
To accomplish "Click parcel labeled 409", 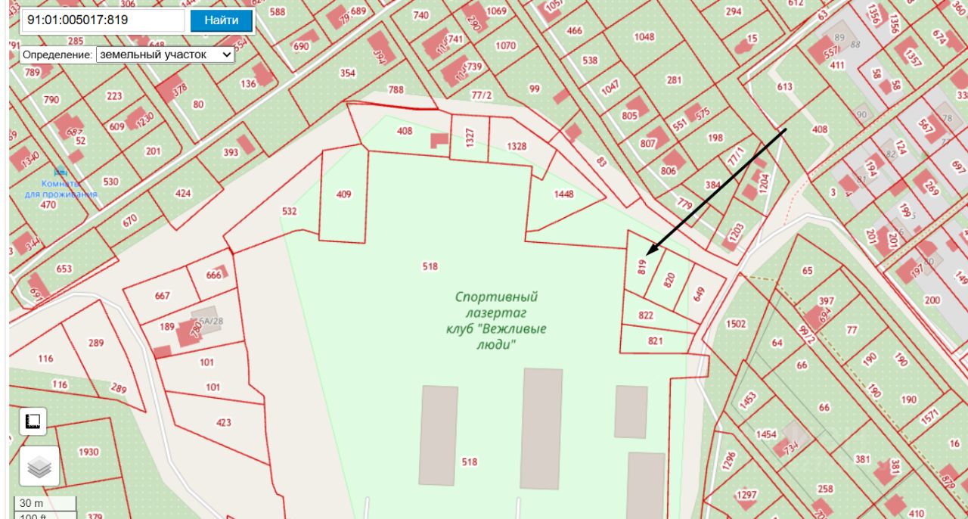I will tap(344, 194).
